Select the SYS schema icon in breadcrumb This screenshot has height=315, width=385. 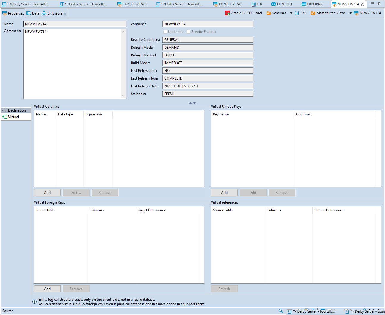296,13
